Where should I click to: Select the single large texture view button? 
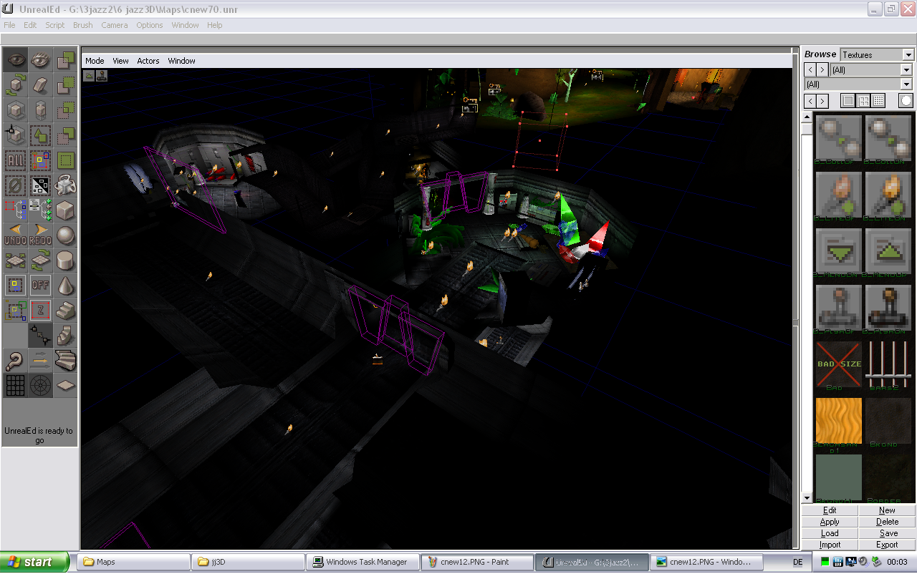click(x=849, y=101)
